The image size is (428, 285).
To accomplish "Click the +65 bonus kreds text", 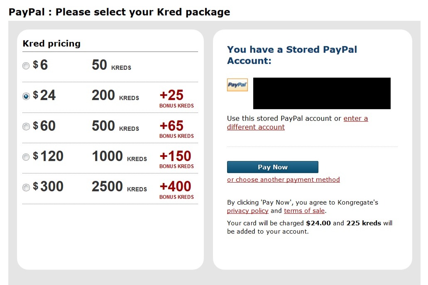I will point(176,129).
